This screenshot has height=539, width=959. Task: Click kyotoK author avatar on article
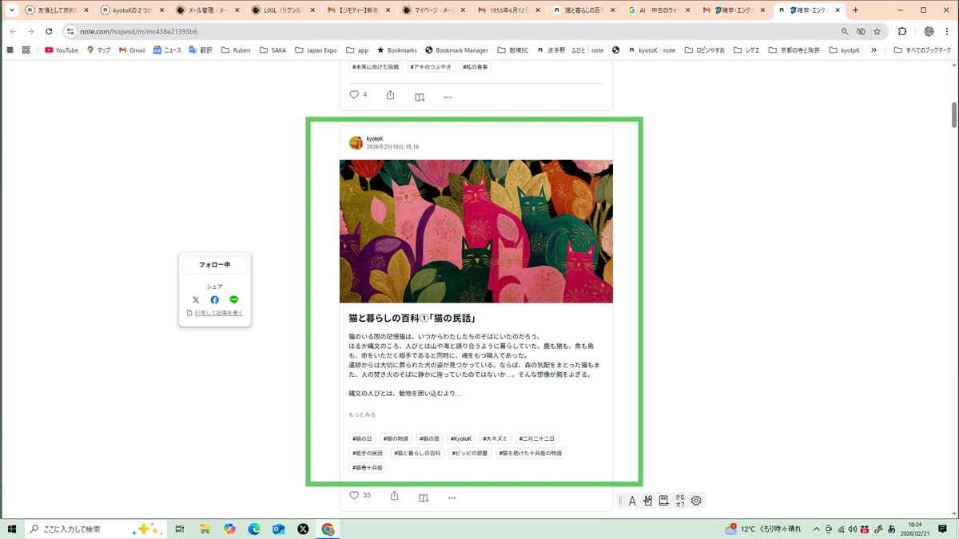(x=356, y=143)
